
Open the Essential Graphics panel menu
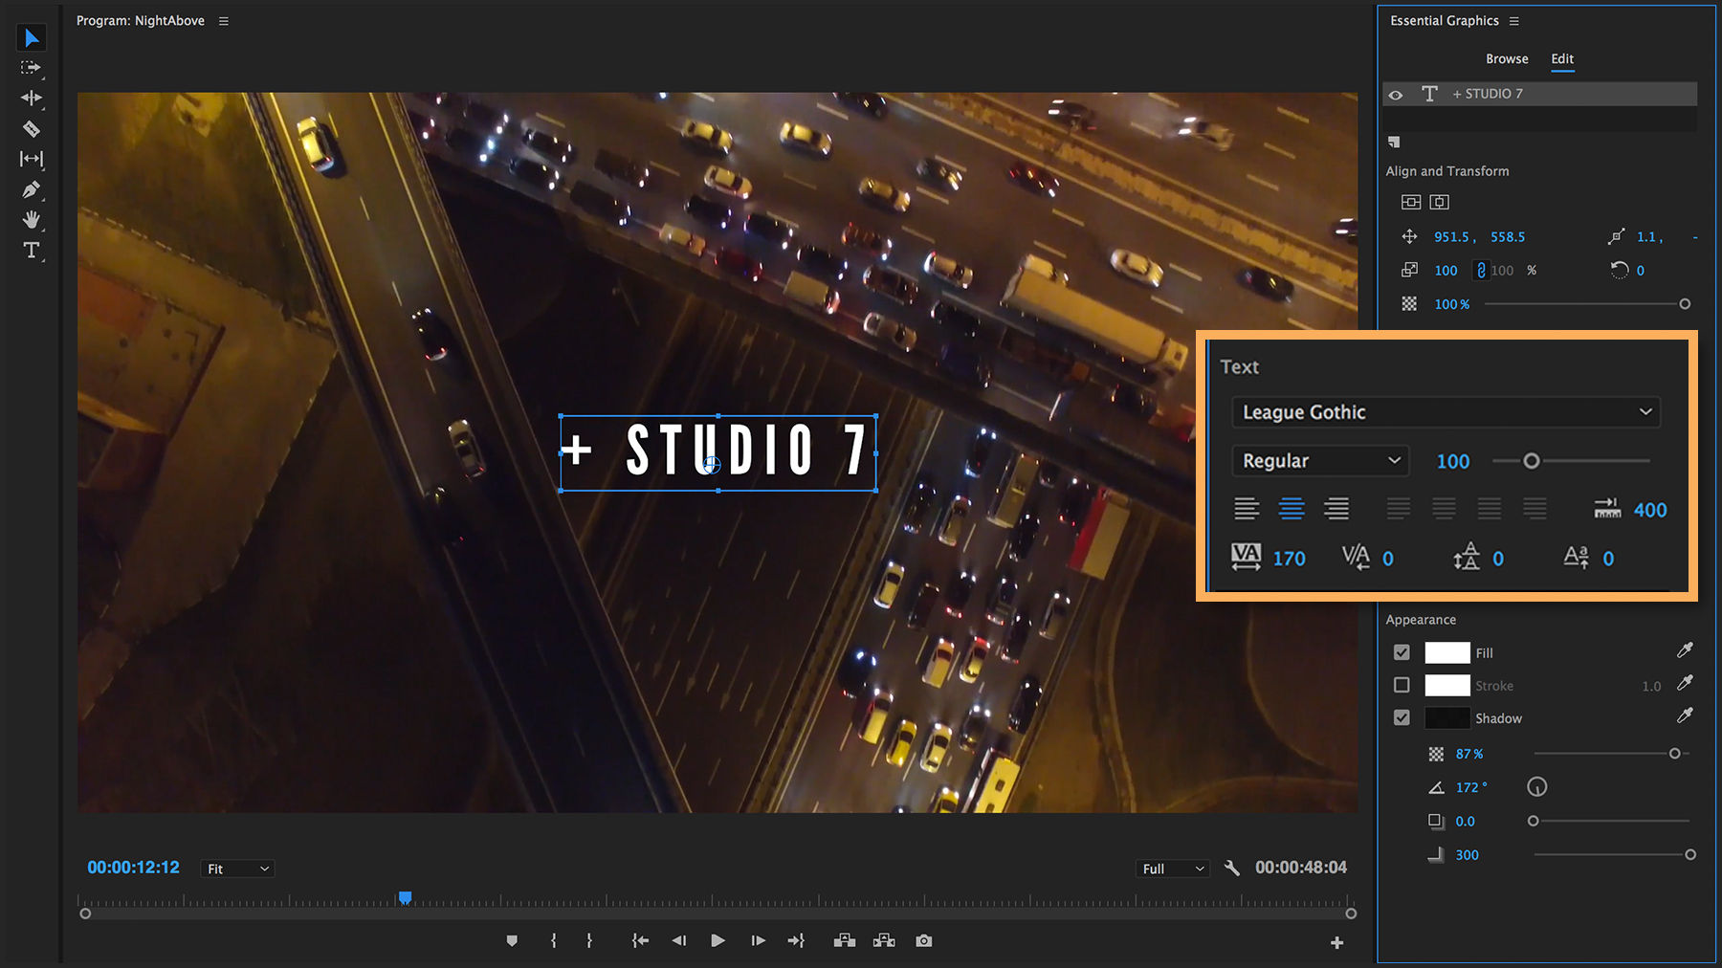click(x=1514, y=20)
